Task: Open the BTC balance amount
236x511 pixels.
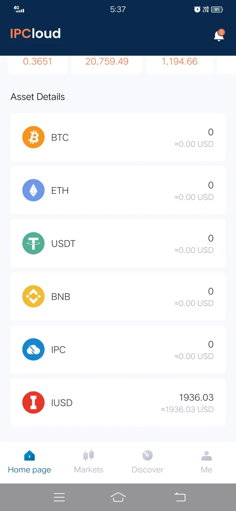Action: coord(210,132)
